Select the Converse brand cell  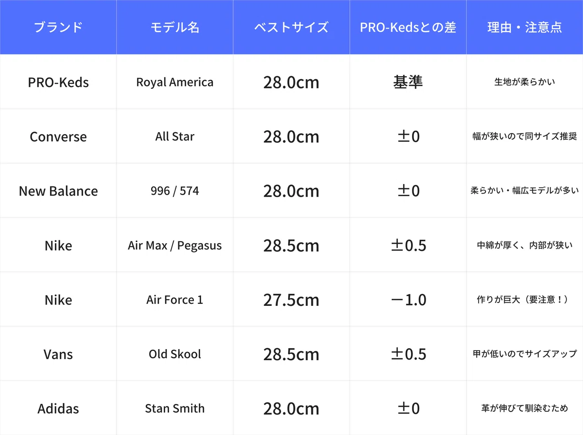tap(58, 136)
